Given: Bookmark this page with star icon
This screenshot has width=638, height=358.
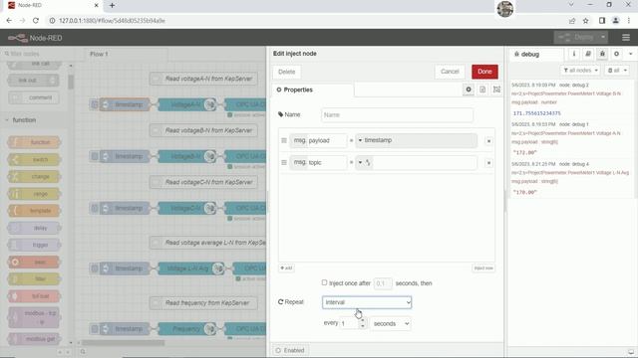Looking at the screenshot, I should point(585,21).
